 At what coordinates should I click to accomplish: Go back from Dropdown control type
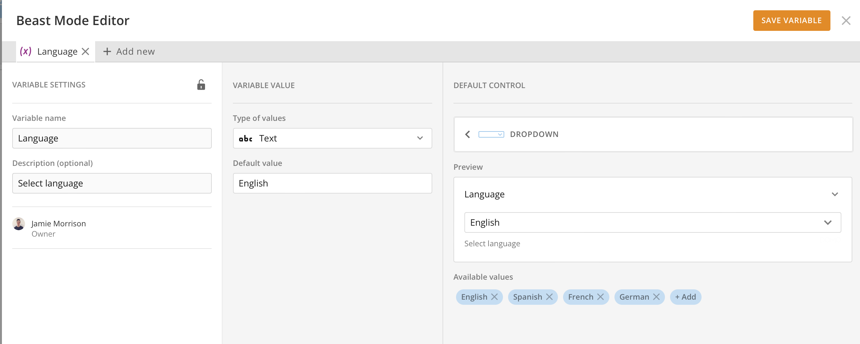point(467,134)
